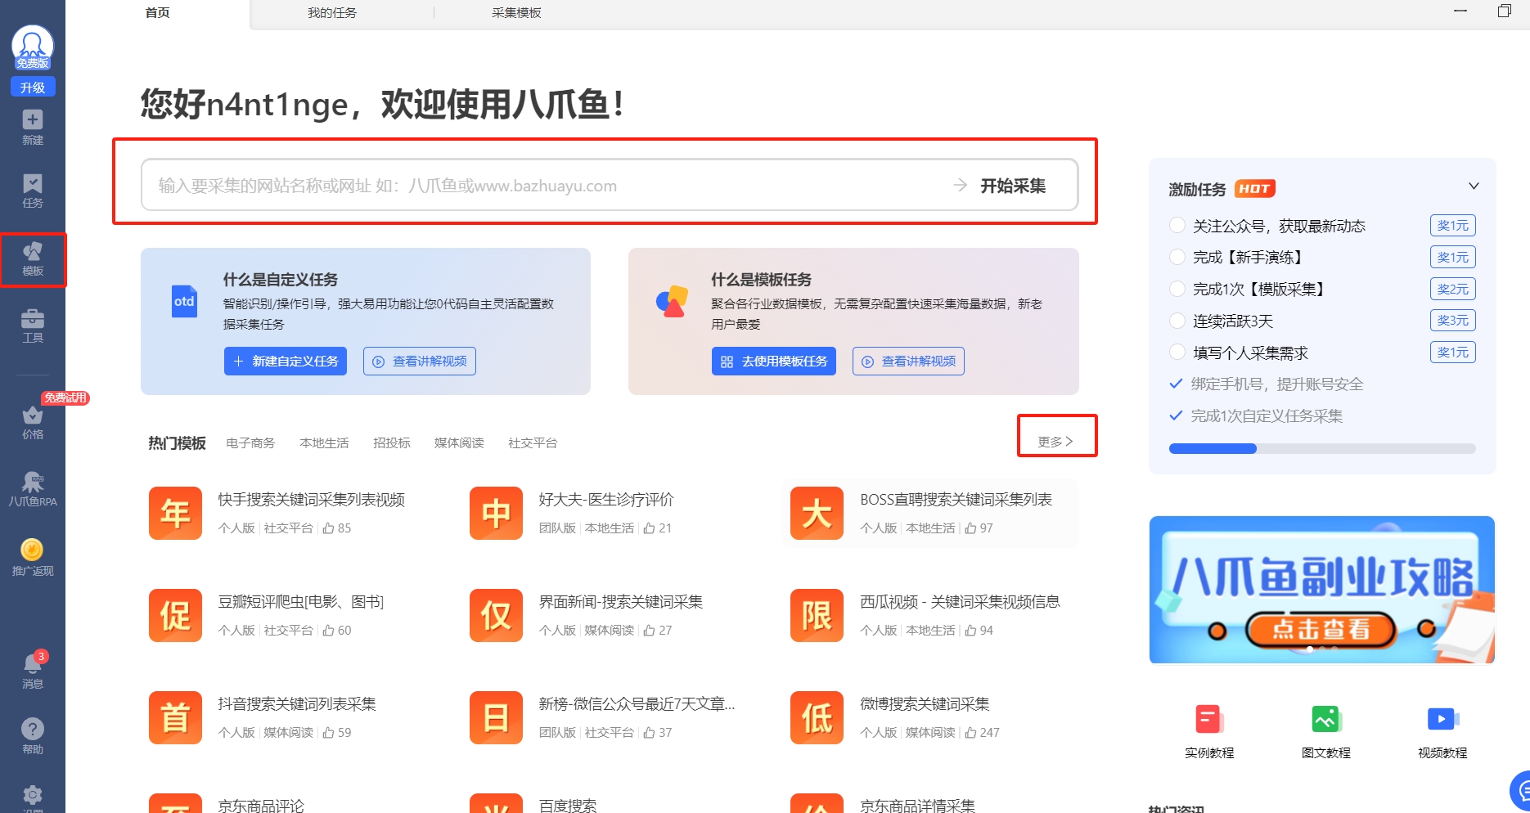Open the 快手搜索关键词采集列表视频 template icon

(x=175, y=513)
